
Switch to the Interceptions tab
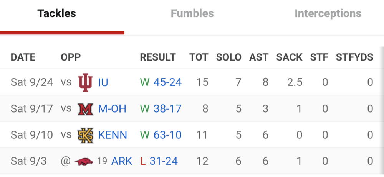pos(328,13)
